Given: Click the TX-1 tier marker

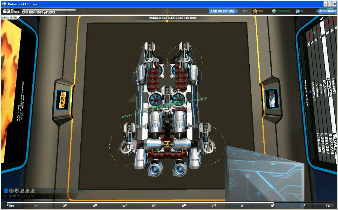Looking at the screenshot, I should point(329,206).
